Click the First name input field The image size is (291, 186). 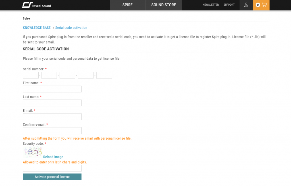(52, 89)
